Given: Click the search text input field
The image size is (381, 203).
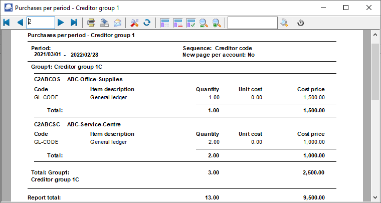Looking at the screenshot, I should [253, 23].
